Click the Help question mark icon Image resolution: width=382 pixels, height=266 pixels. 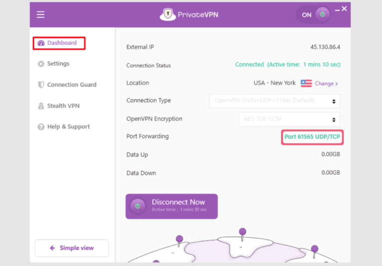[x=41, y=127]
